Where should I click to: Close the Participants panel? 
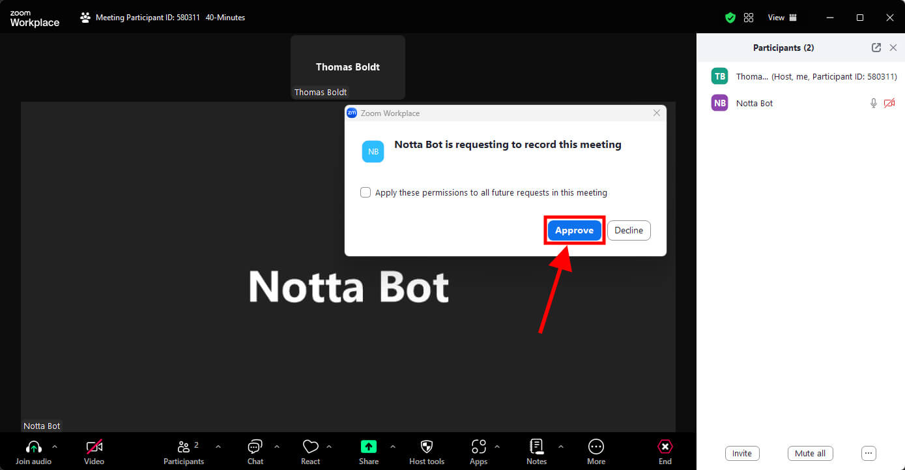tap(893, 48)
